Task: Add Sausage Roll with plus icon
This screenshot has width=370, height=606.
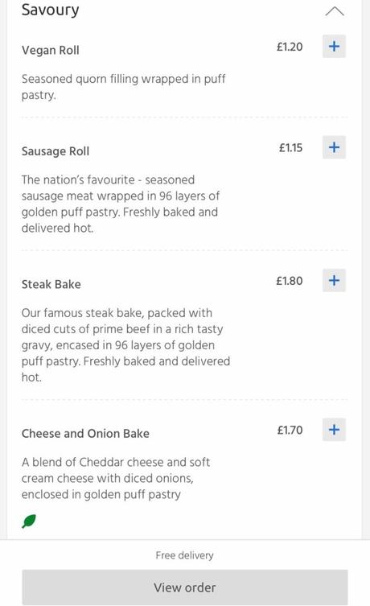Action: 334,147
